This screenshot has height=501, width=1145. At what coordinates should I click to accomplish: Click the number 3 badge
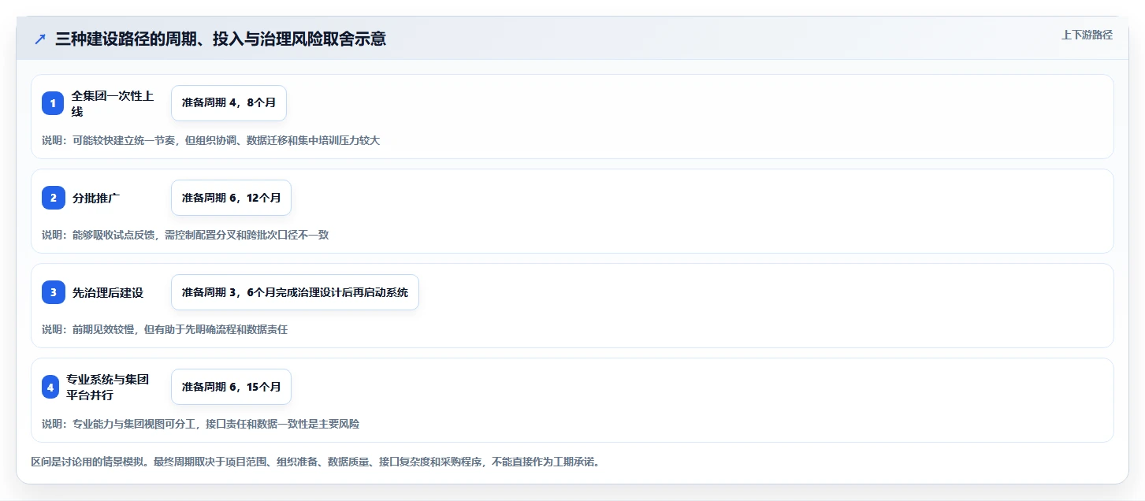pyautogui.click(x=53, y=292)
